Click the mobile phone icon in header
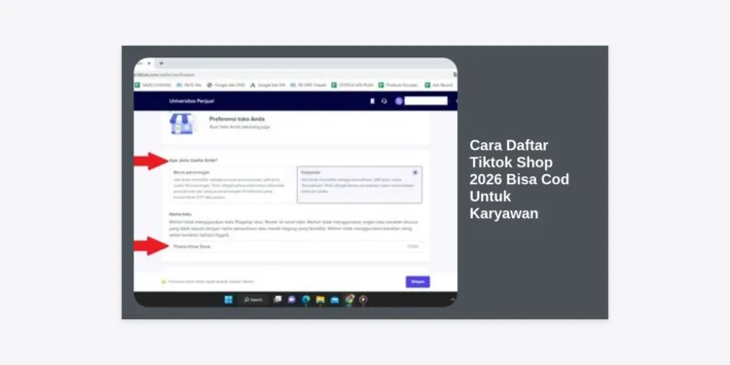730x365 pixels. click(x=372, y=101)
